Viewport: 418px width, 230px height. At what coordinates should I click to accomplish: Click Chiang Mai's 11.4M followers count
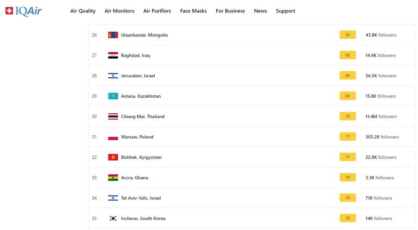click(381, 116)
